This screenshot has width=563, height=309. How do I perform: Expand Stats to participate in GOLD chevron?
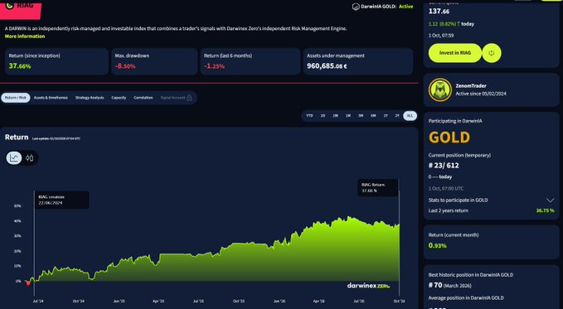pyautogui.click(x=550, y=200)
